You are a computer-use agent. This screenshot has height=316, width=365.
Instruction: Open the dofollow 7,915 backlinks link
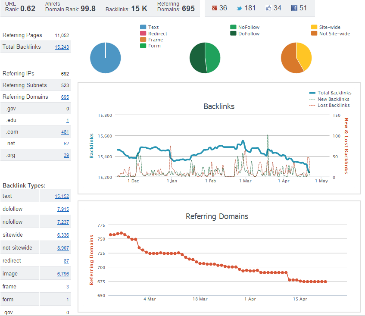[x=63, y=209]
